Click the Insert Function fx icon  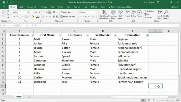32,25
